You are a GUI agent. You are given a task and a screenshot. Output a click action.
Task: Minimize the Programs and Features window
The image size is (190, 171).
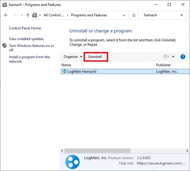click(x=156, y=5)
